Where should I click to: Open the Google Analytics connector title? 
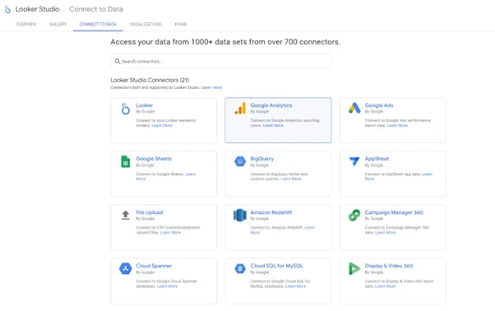pyautogui.click(x=271, y=105)
